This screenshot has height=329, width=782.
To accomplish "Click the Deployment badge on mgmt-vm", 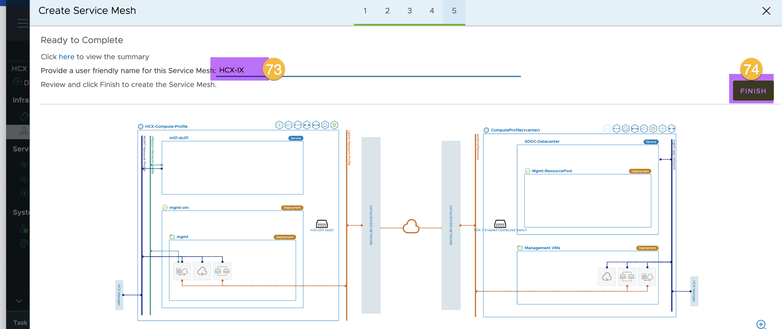I will [x=292, y=208].
